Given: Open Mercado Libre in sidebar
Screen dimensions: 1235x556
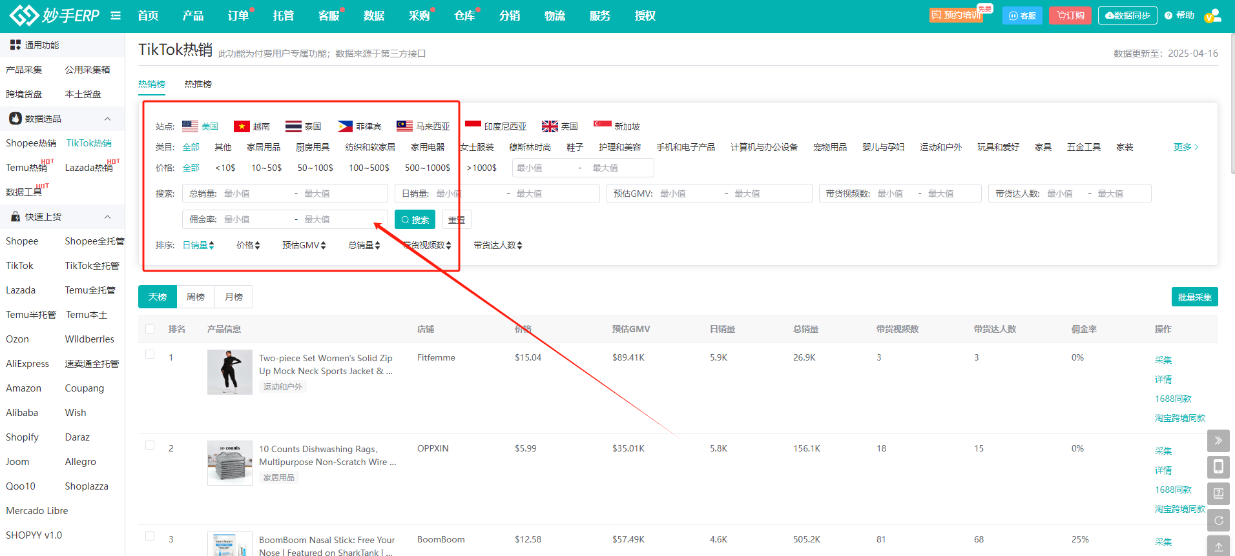Looking at the screenshot, I should [37, 511].
